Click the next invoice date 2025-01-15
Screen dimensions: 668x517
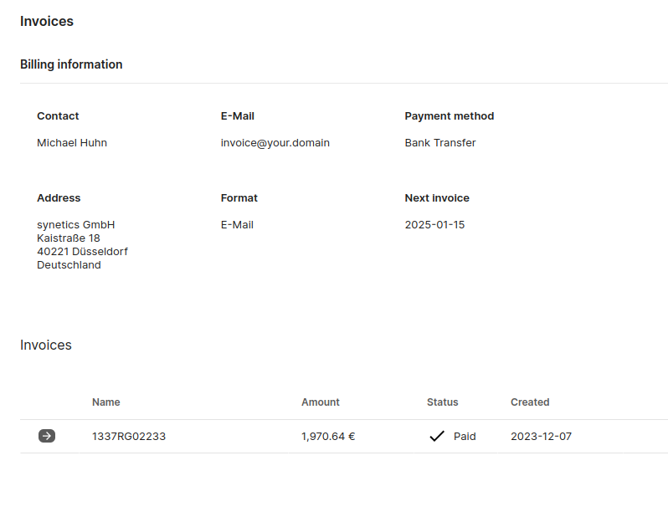434,225
